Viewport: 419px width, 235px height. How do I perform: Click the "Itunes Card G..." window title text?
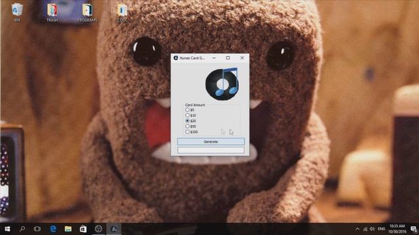pyautogui.click(x=192, y=58)
